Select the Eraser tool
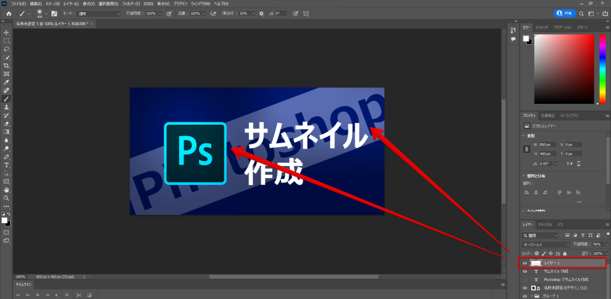 [6, 124]
